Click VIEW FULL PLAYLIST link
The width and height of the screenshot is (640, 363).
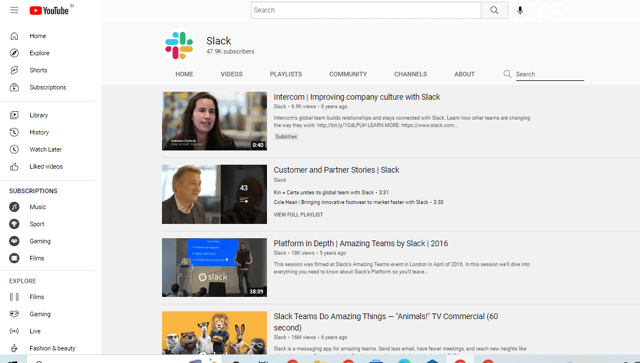point(298,214)
